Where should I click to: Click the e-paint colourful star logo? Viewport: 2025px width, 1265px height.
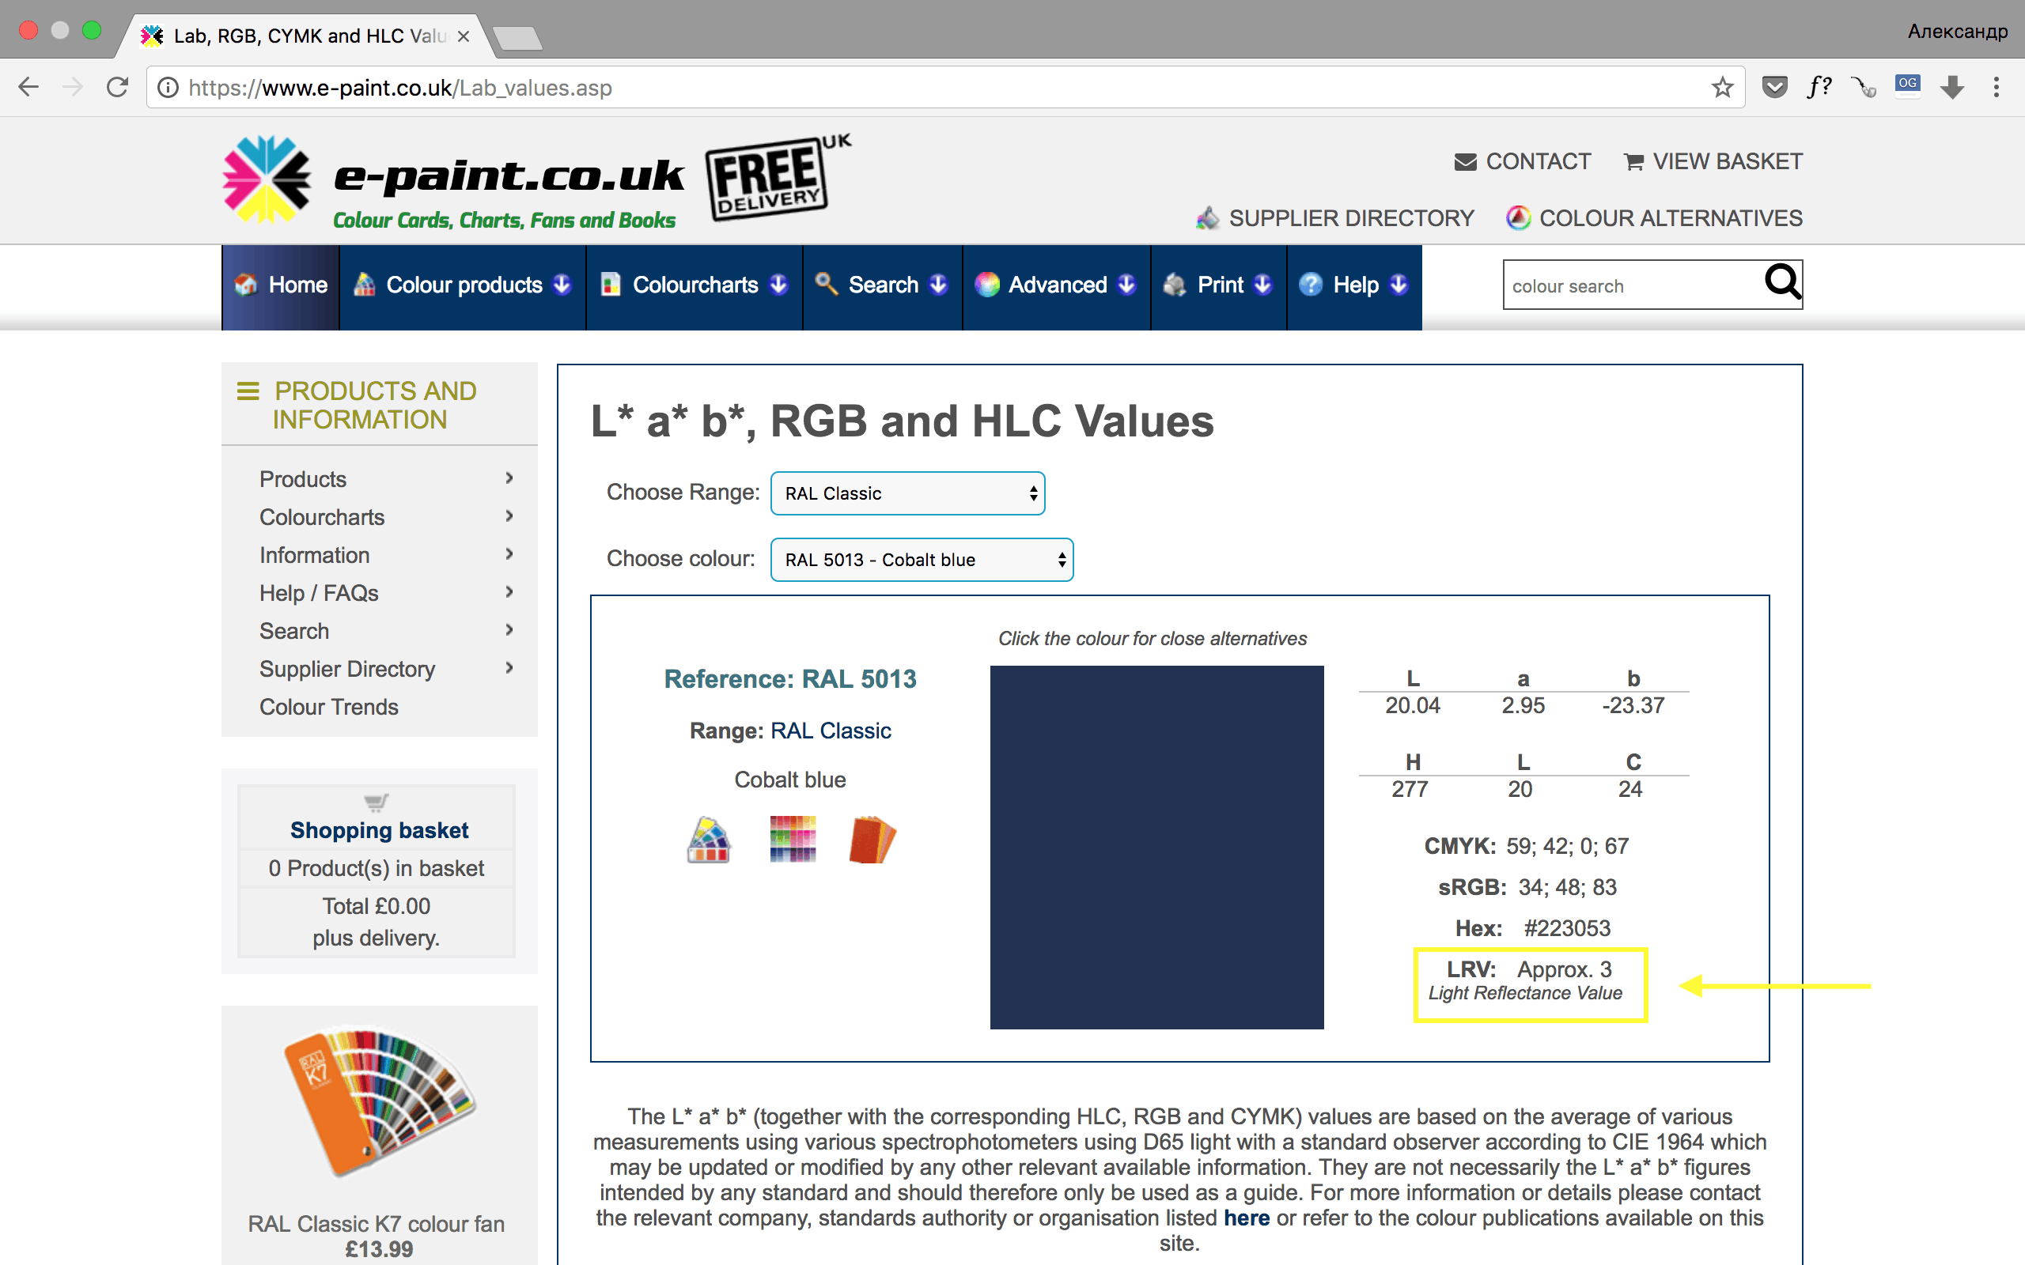266,179
